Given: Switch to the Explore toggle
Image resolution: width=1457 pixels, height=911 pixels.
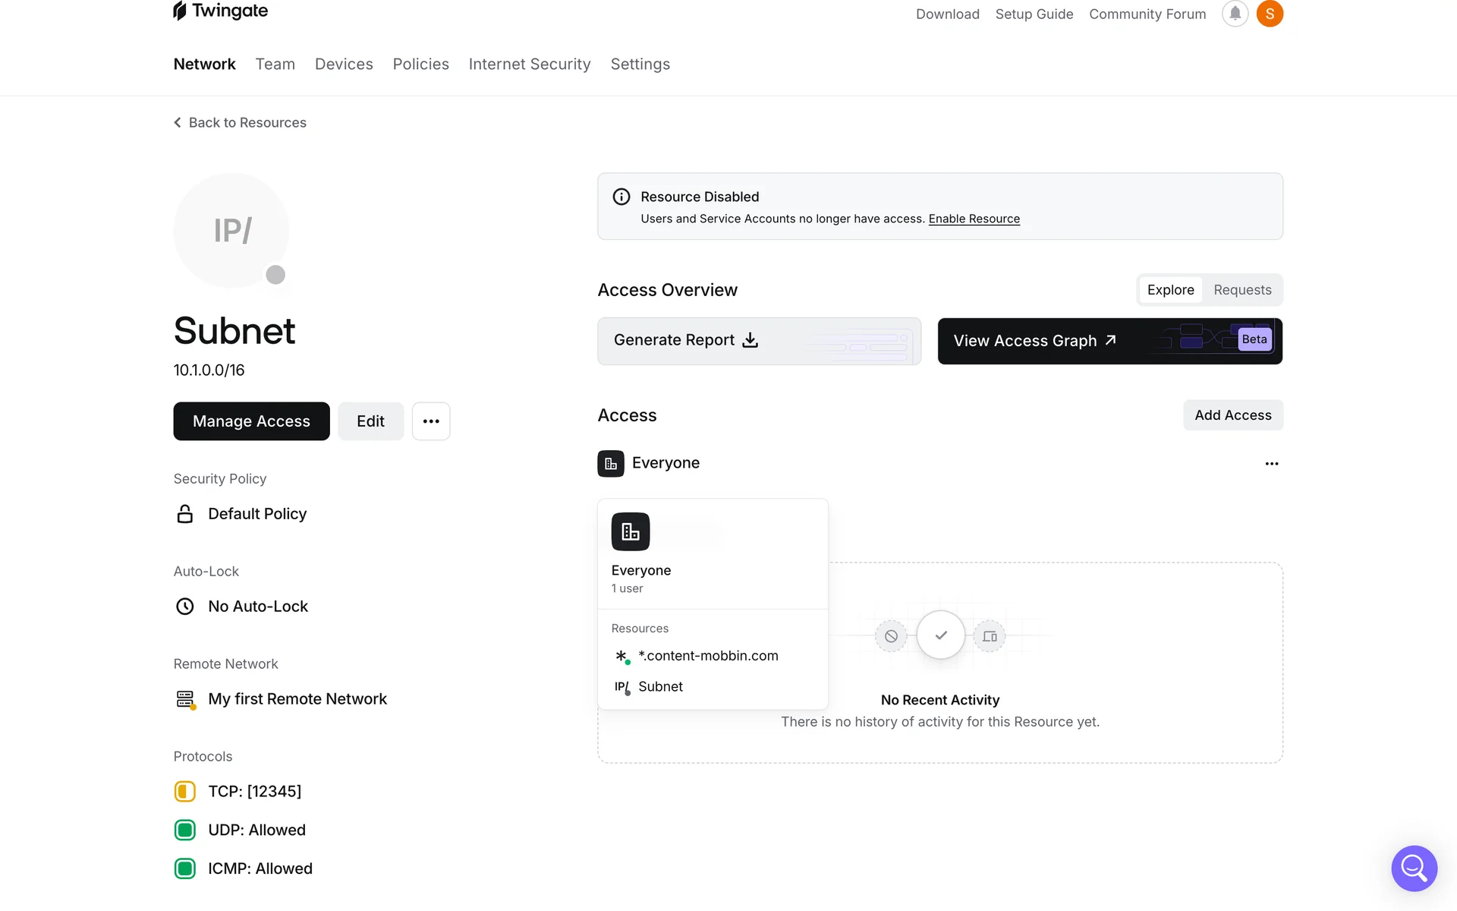Looking at the screenshot, I should 1170,290.
